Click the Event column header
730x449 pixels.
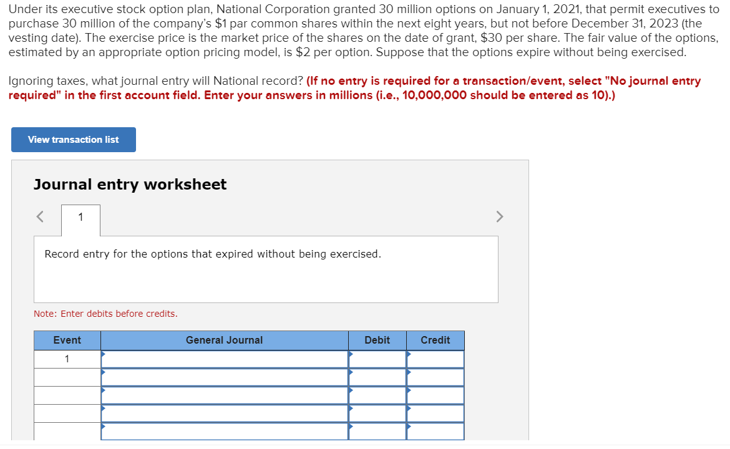tap(67, 340)
